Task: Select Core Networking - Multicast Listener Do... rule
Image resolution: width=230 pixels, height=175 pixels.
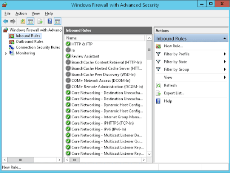Action: pyautogui.click(x=107, y=135)
